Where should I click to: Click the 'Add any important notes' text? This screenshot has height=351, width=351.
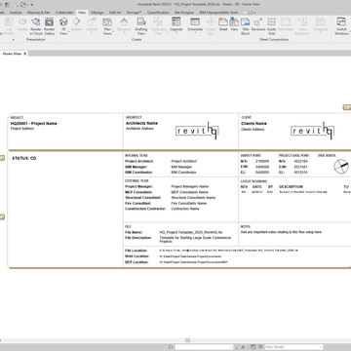point(281,232)
